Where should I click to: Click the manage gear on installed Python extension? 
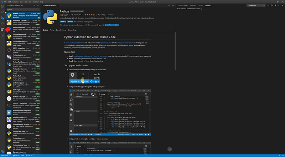point(39,18)
